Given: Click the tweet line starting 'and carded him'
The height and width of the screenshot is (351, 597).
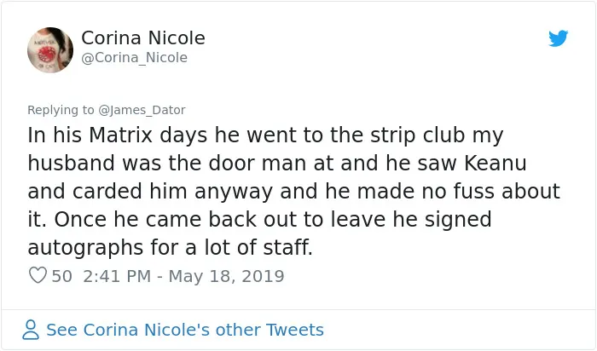Looking at the screenshot, I should [x=293, y=192].
